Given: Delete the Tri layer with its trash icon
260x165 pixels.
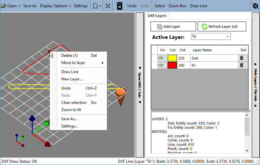Looking at the screenshot, I should coord(242,65).
